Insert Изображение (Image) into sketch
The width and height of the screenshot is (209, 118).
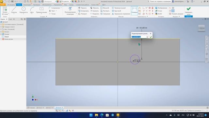161,8
